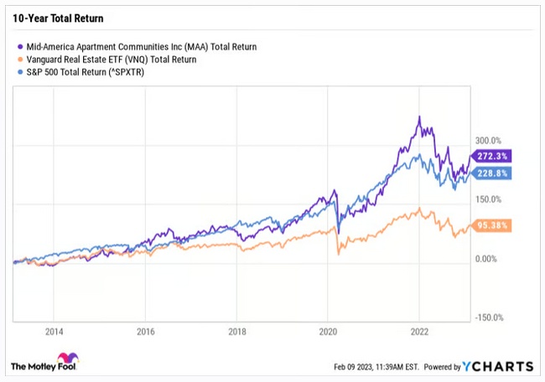Image resolution: width=545 pixels, height=382 pixels.
Task: Click the -150.0% y-axis label
Action: tap(488, 317)
